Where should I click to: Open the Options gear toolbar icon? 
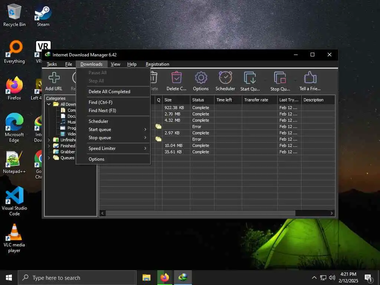(x=201, y=78)
